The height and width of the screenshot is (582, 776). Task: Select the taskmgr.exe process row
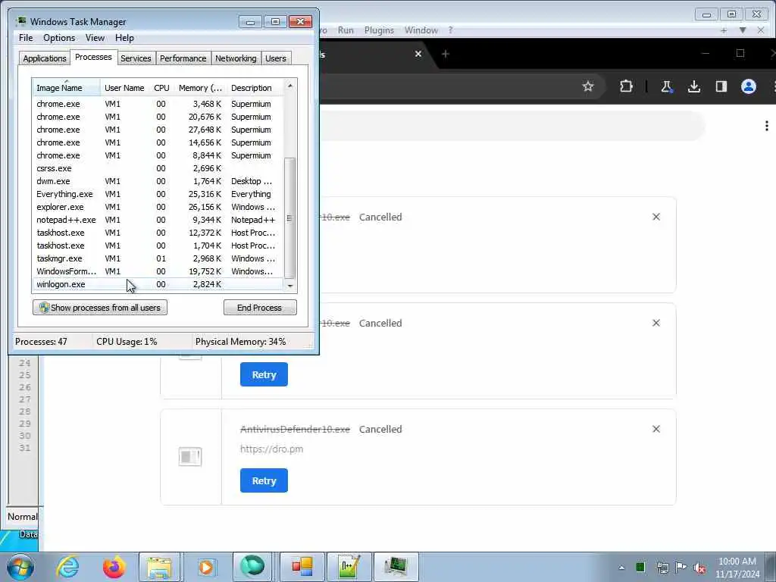(x=158, y=258)
